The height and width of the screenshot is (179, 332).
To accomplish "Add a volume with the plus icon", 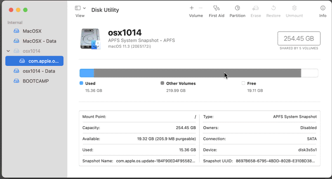I will coord(191,8).
